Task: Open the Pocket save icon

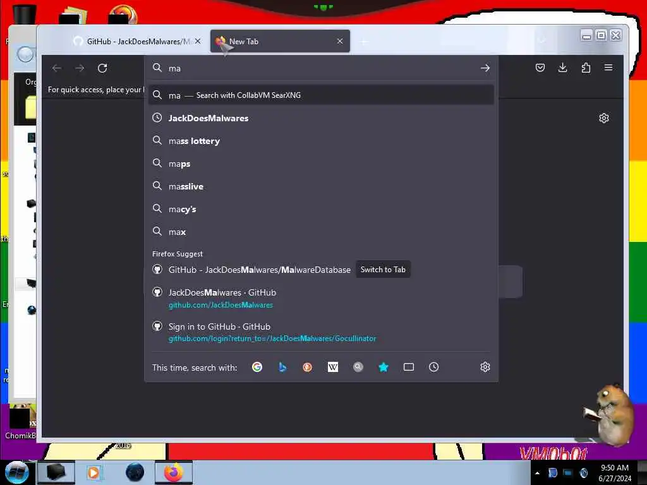Action: click(x=540, y=68)
